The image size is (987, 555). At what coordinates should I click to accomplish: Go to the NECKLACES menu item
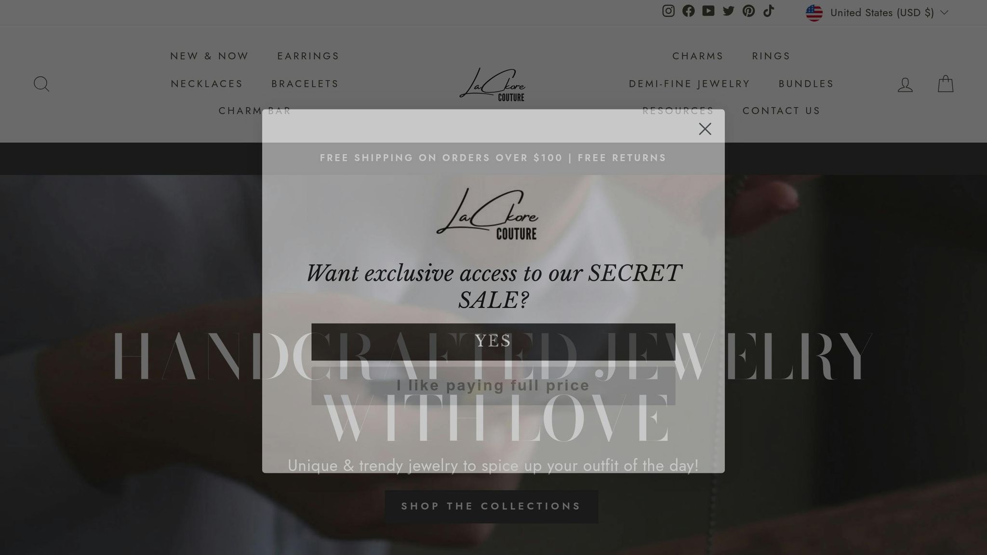[x=207, y=84]
